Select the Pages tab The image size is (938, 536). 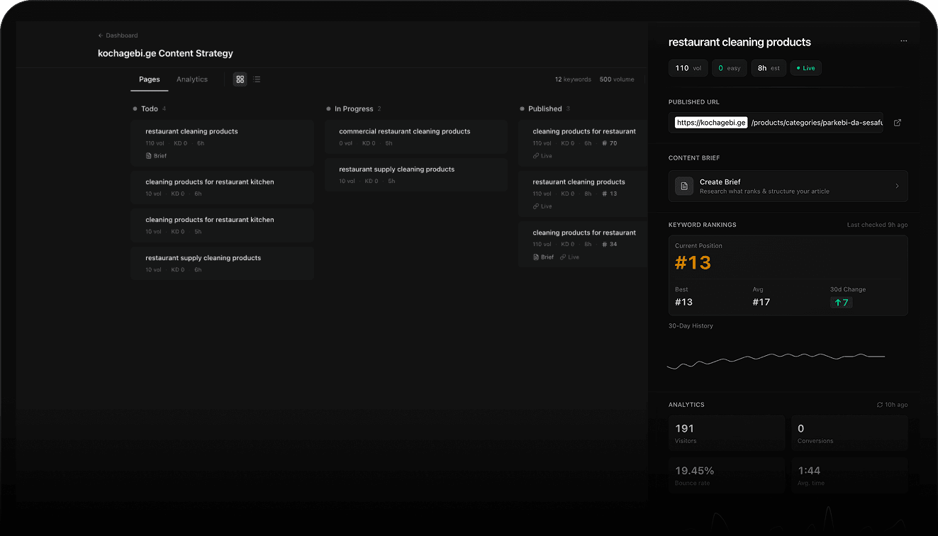coord(150,79)
